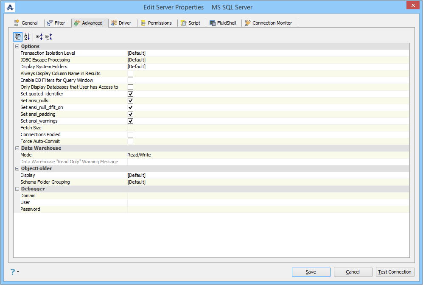Open Display System Folders value dropdown

pyautogui.click(x=268, y=67)
